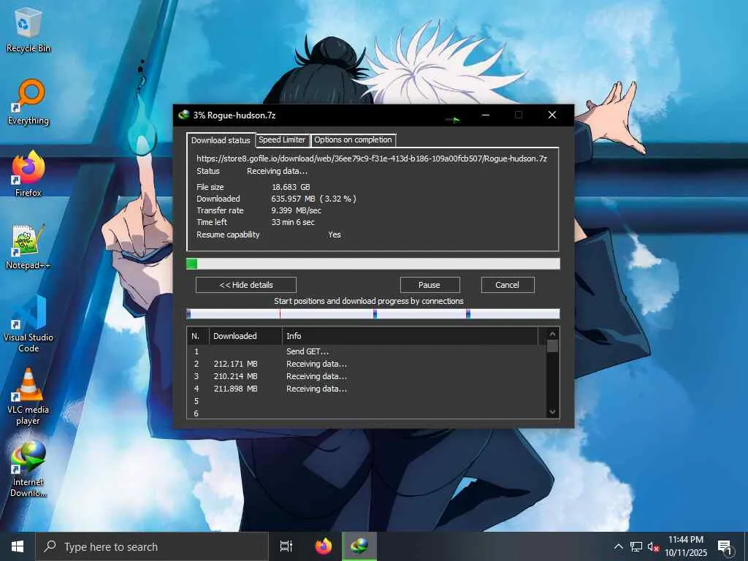Minimize the download progress window

point(486,115)
